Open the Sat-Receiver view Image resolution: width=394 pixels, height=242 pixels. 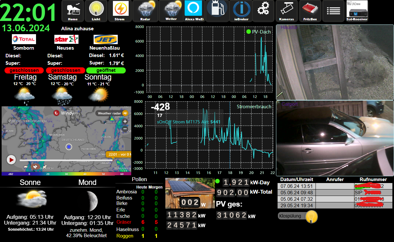point(357,11)
